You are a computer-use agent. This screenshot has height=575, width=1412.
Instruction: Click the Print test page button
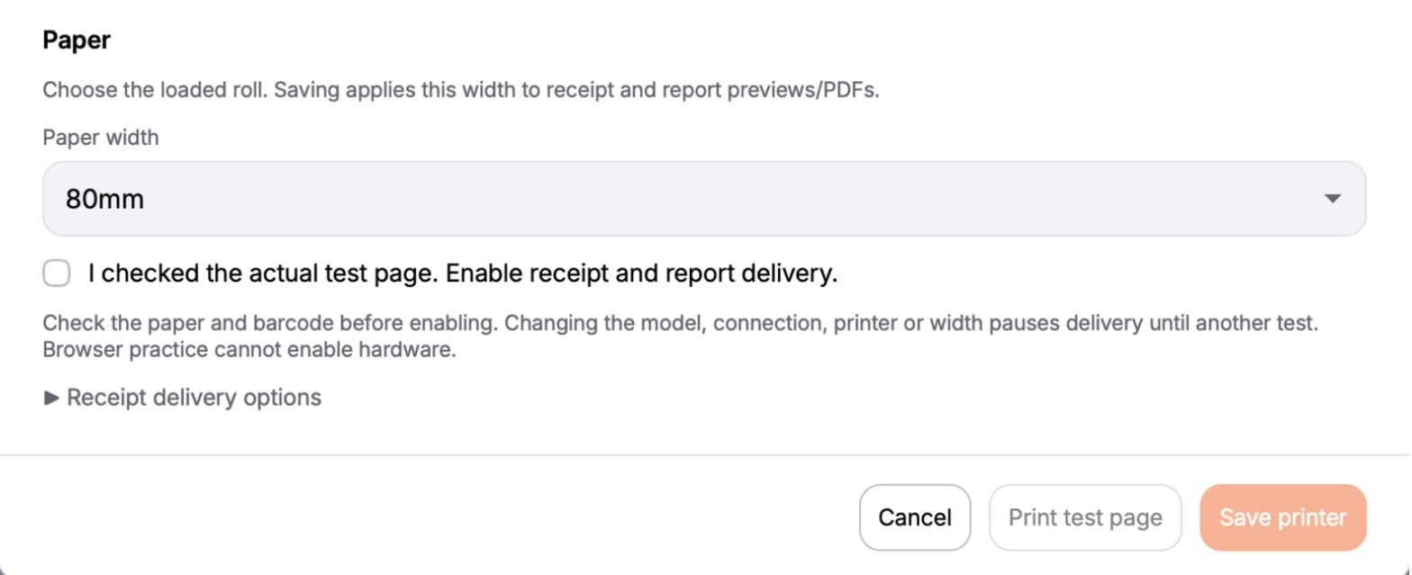[1085, 517]
